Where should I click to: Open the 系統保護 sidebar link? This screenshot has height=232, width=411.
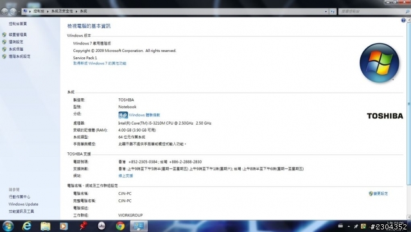[x=16, y=49]
